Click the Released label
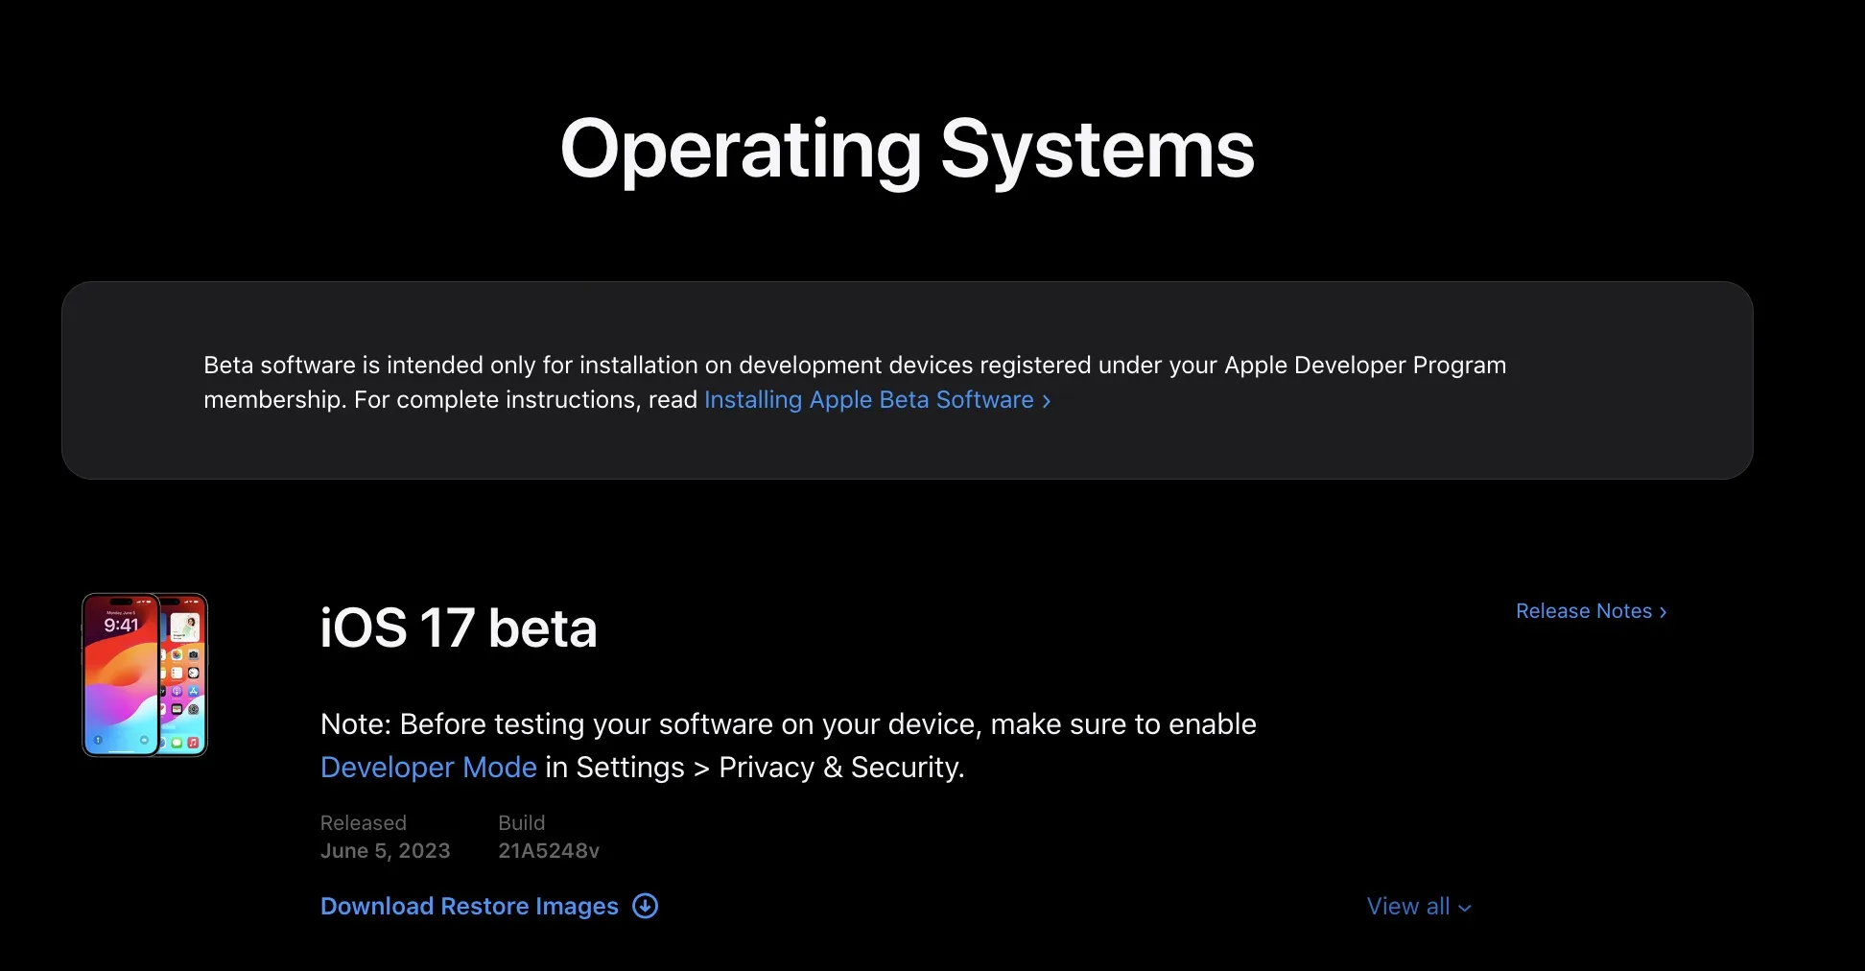Viewport: 1865px width, 971px height. coord(364,823)
